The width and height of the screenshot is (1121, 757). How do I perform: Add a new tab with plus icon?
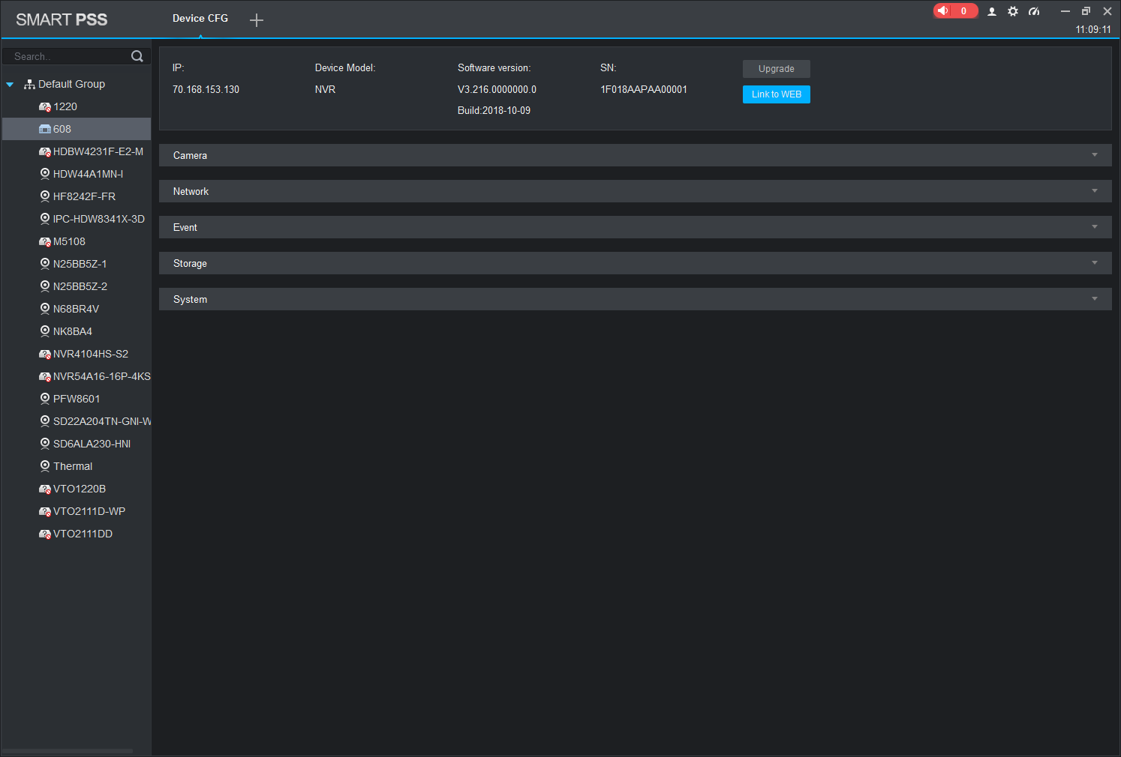point(257,20)
